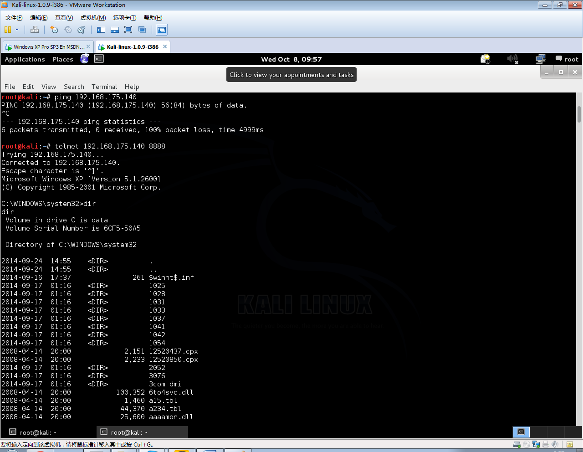Screen dimensions: 583x452
Task: Toggle the VMware library sidebar view
Action: pyautogui.click(x=101, y=30)
